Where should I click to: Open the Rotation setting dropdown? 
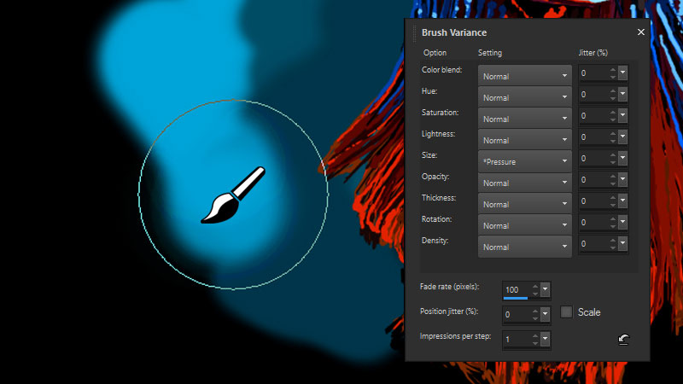[x=525, y=225]
